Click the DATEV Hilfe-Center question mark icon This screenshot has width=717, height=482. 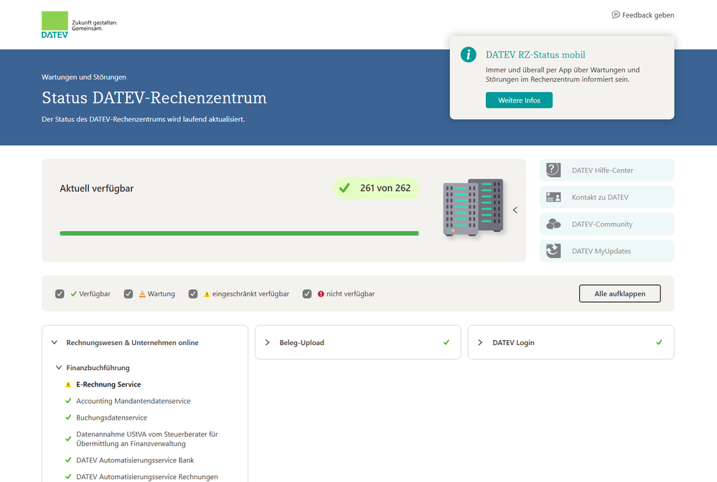pyautogui.click(x=553, y=170)
